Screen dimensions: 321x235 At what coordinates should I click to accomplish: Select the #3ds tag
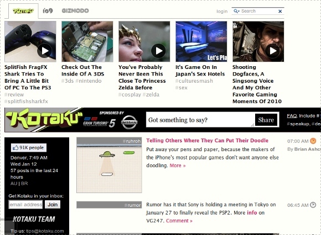[x=68, y=81]
